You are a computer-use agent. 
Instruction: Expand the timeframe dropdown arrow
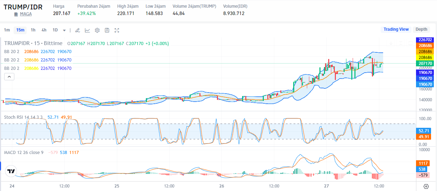[64, 30]
